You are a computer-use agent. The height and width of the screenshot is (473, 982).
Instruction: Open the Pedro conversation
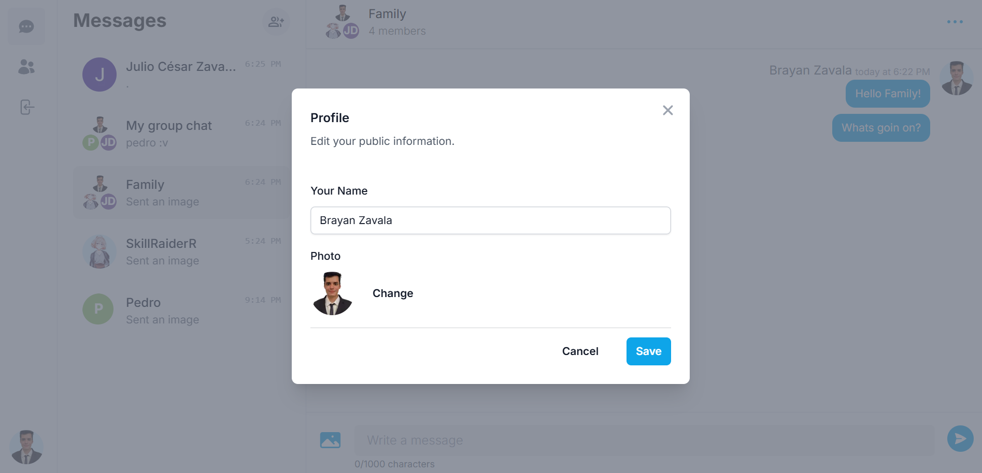pyautogui.click(x=182, y=311)
